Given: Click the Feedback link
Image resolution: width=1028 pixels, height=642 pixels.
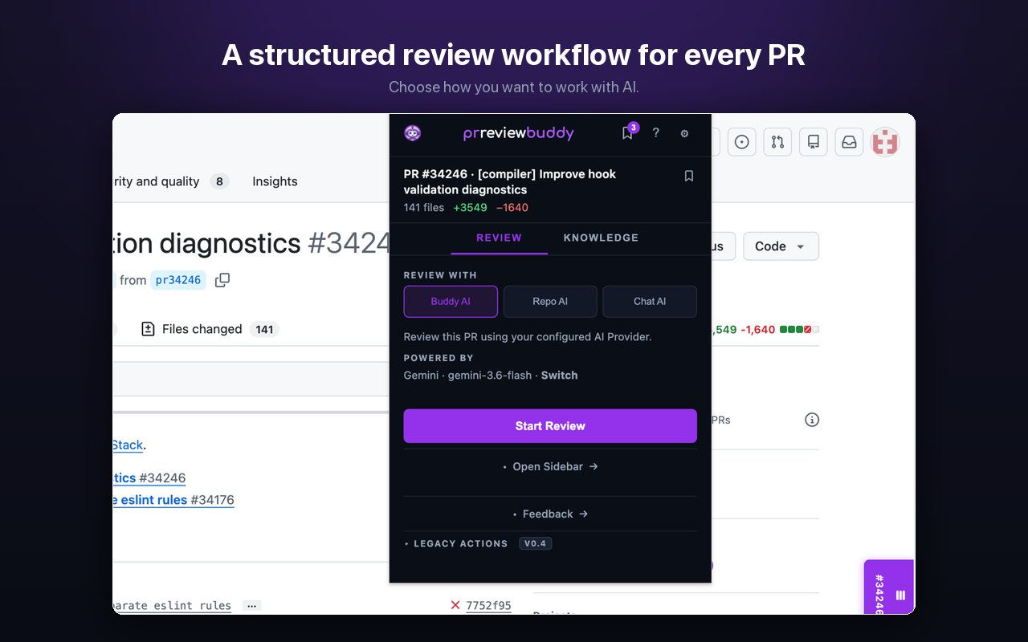Looking at the screenshot, I should pos(550,514).
